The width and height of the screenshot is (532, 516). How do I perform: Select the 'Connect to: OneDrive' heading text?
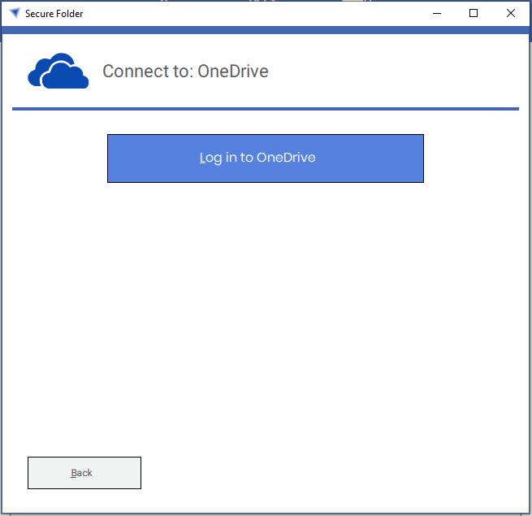(x=185, y=72)
